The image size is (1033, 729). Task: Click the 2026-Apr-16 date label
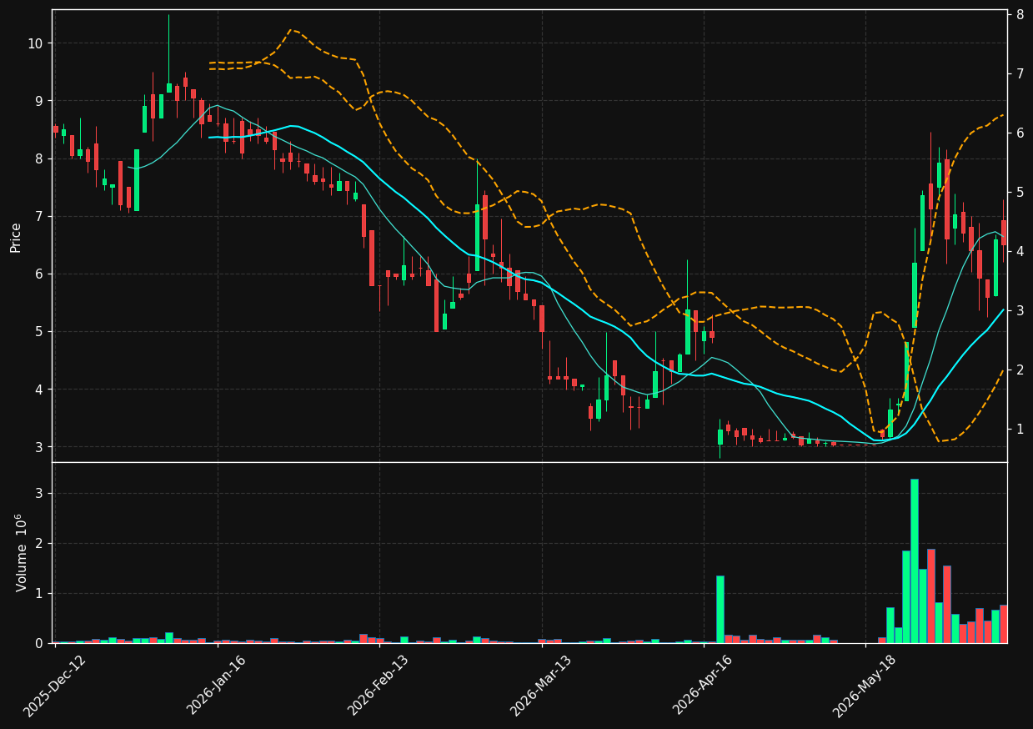point(704,686)
